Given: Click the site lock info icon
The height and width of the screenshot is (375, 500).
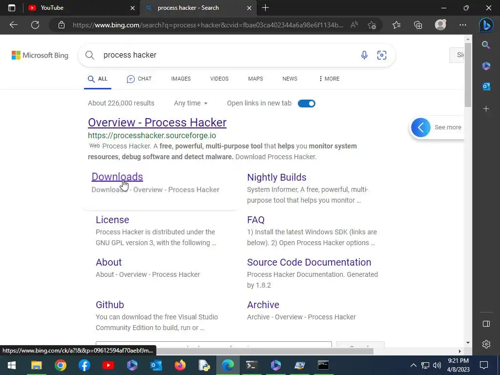Looking at the screenshot, I should click(62, 25).
